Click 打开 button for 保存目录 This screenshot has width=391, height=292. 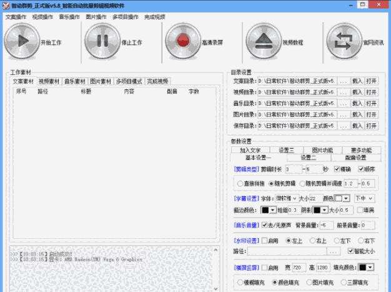[x=371, y=126]
